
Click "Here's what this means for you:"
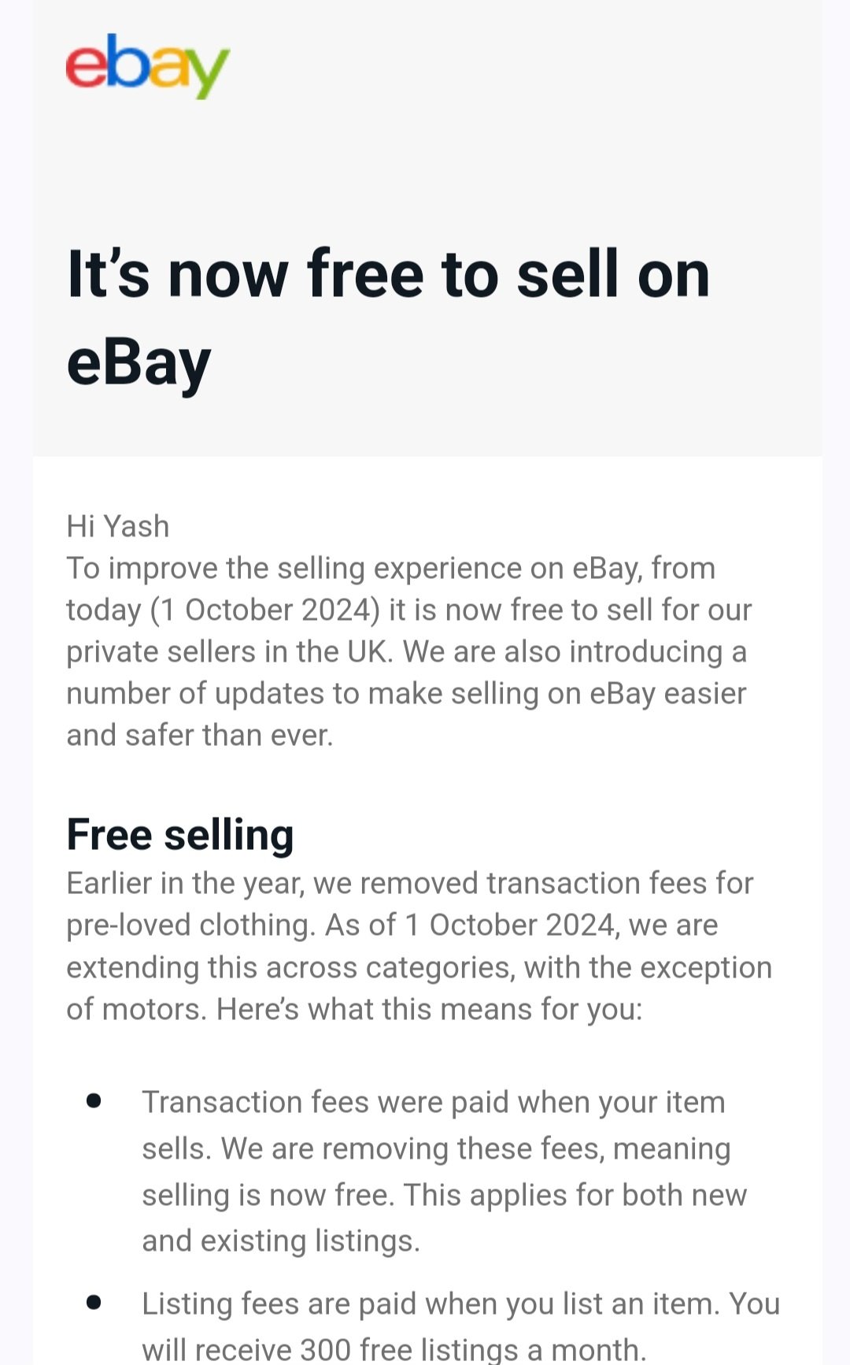coord(430,1009)
